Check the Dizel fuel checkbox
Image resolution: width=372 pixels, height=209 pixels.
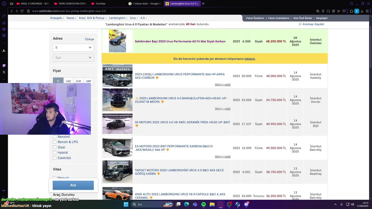point(55,147)
